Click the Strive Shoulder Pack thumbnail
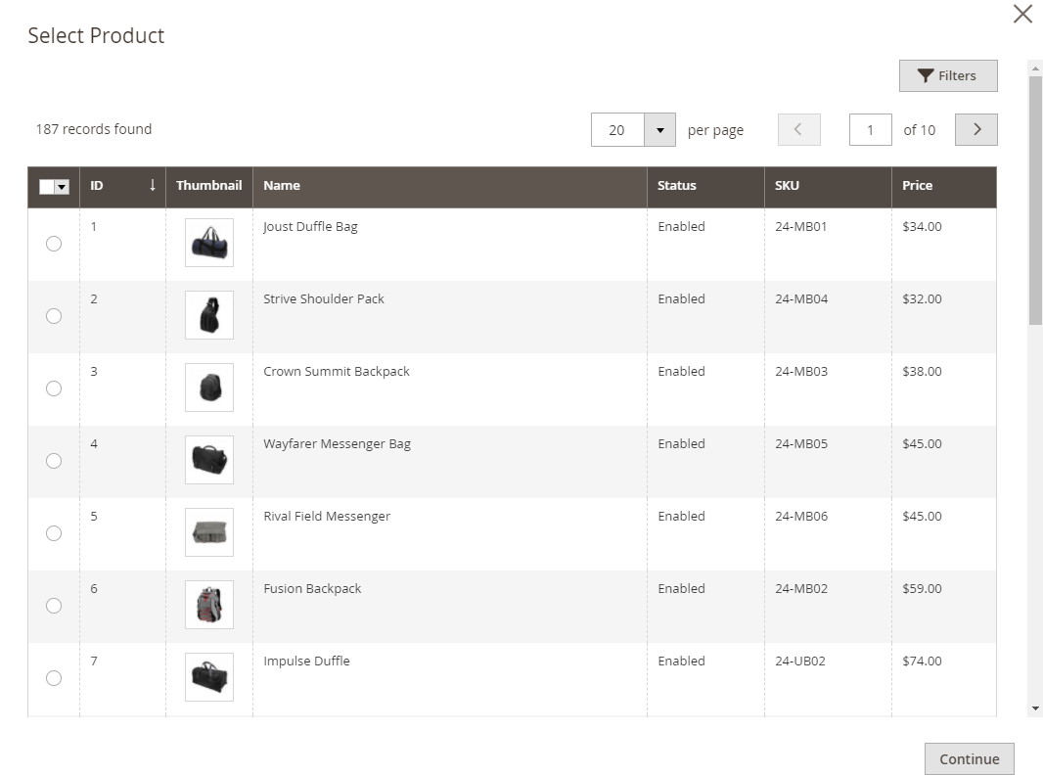 point(208,315)
